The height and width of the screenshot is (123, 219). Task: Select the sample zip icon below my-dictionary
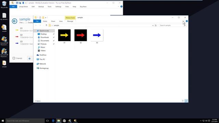click(x=4, y=28)
